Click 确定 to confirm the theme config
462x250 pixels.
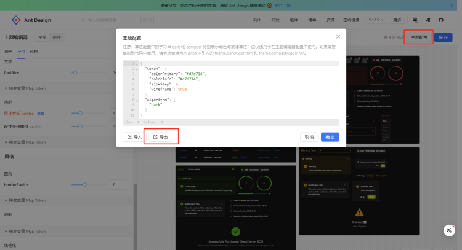[330, 137]
